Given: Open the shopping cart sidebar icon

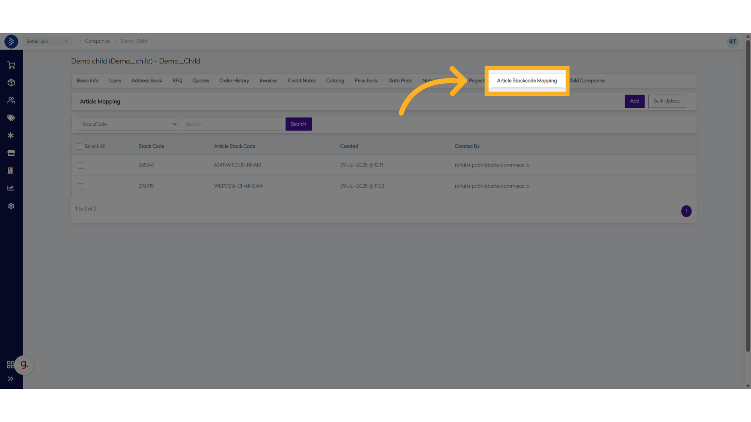Looking at the screenshot, I should [11, 65].
